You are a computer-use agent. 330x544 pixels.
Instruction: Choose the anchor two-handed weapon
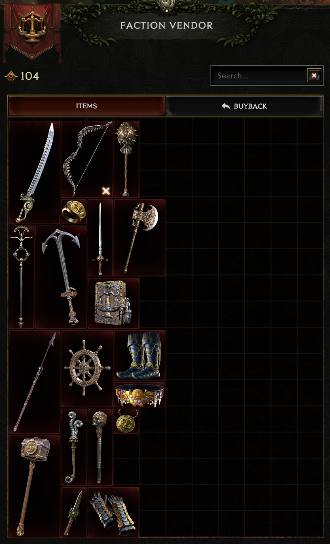click(x=61, y=277)
